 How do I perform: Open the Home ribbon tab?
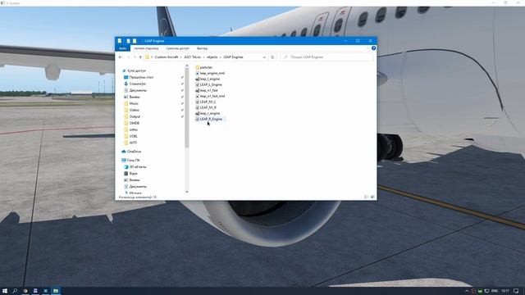tap(146, 48)
